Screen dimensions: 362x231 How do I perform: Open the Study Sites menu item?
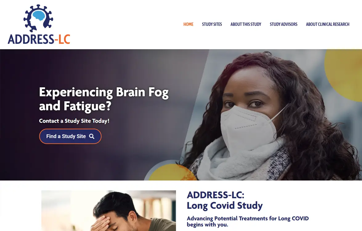tap(212, 24)
